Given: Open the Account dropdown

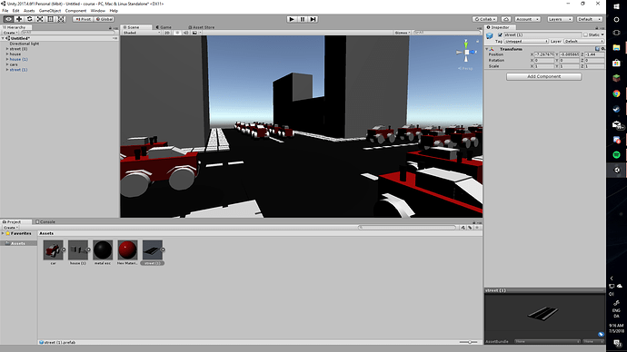Looking at the screenshot, I should (527, 19).
